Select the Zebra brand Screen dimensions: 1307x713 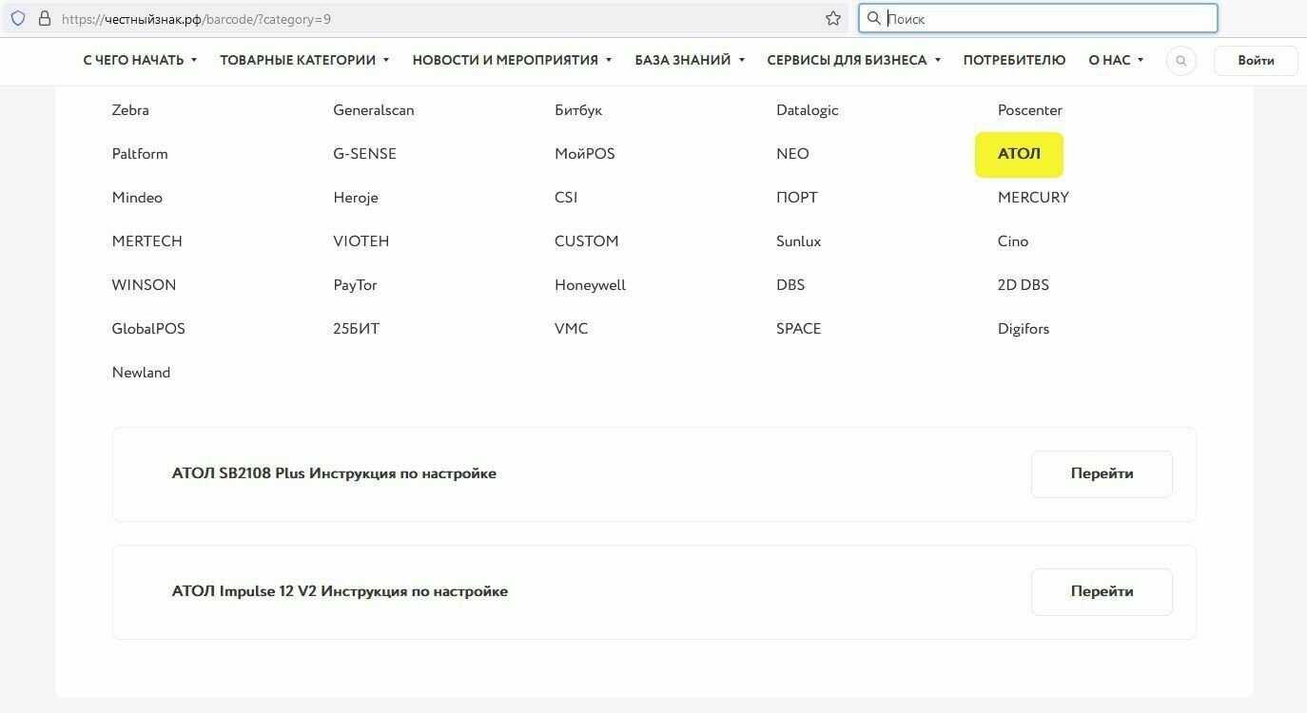(x=130, y=110)
